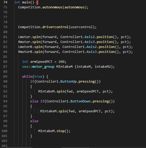The width and height of the screenshot is (146, 148).
Task: Click armSpeedPCT argument on line 96
Action: pyautogui.click(x=89, y=111)
